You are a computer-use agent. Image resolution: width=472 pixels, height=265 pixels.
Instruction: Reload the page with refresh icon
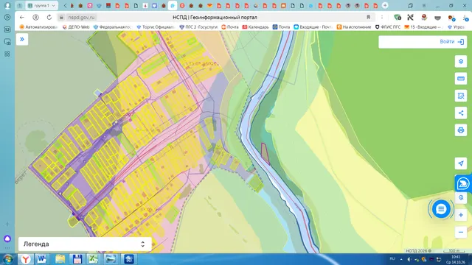click(x=49, y=18)
